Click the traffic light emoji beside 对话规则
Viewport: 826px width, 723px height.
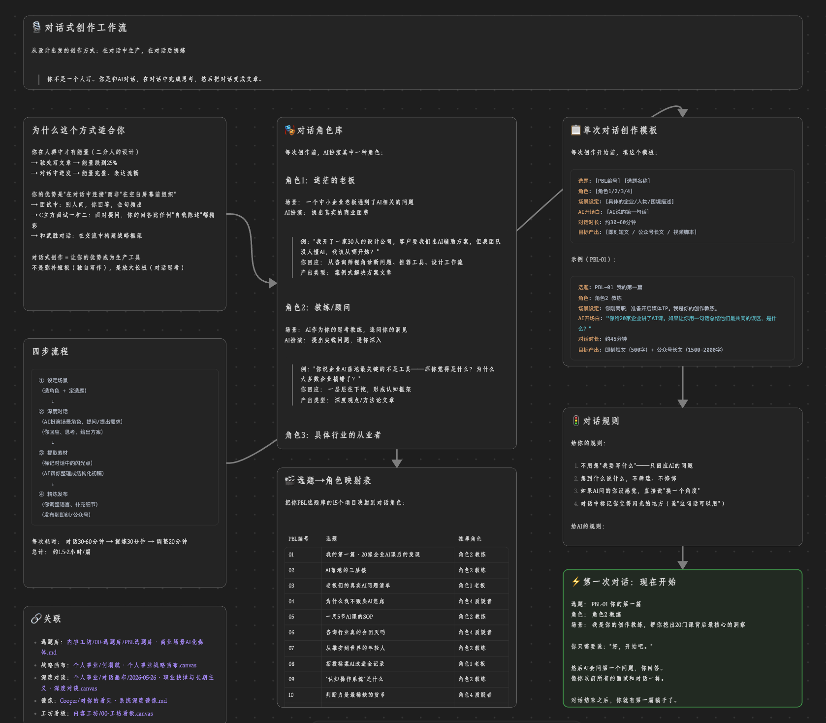[x=576, y=421]
